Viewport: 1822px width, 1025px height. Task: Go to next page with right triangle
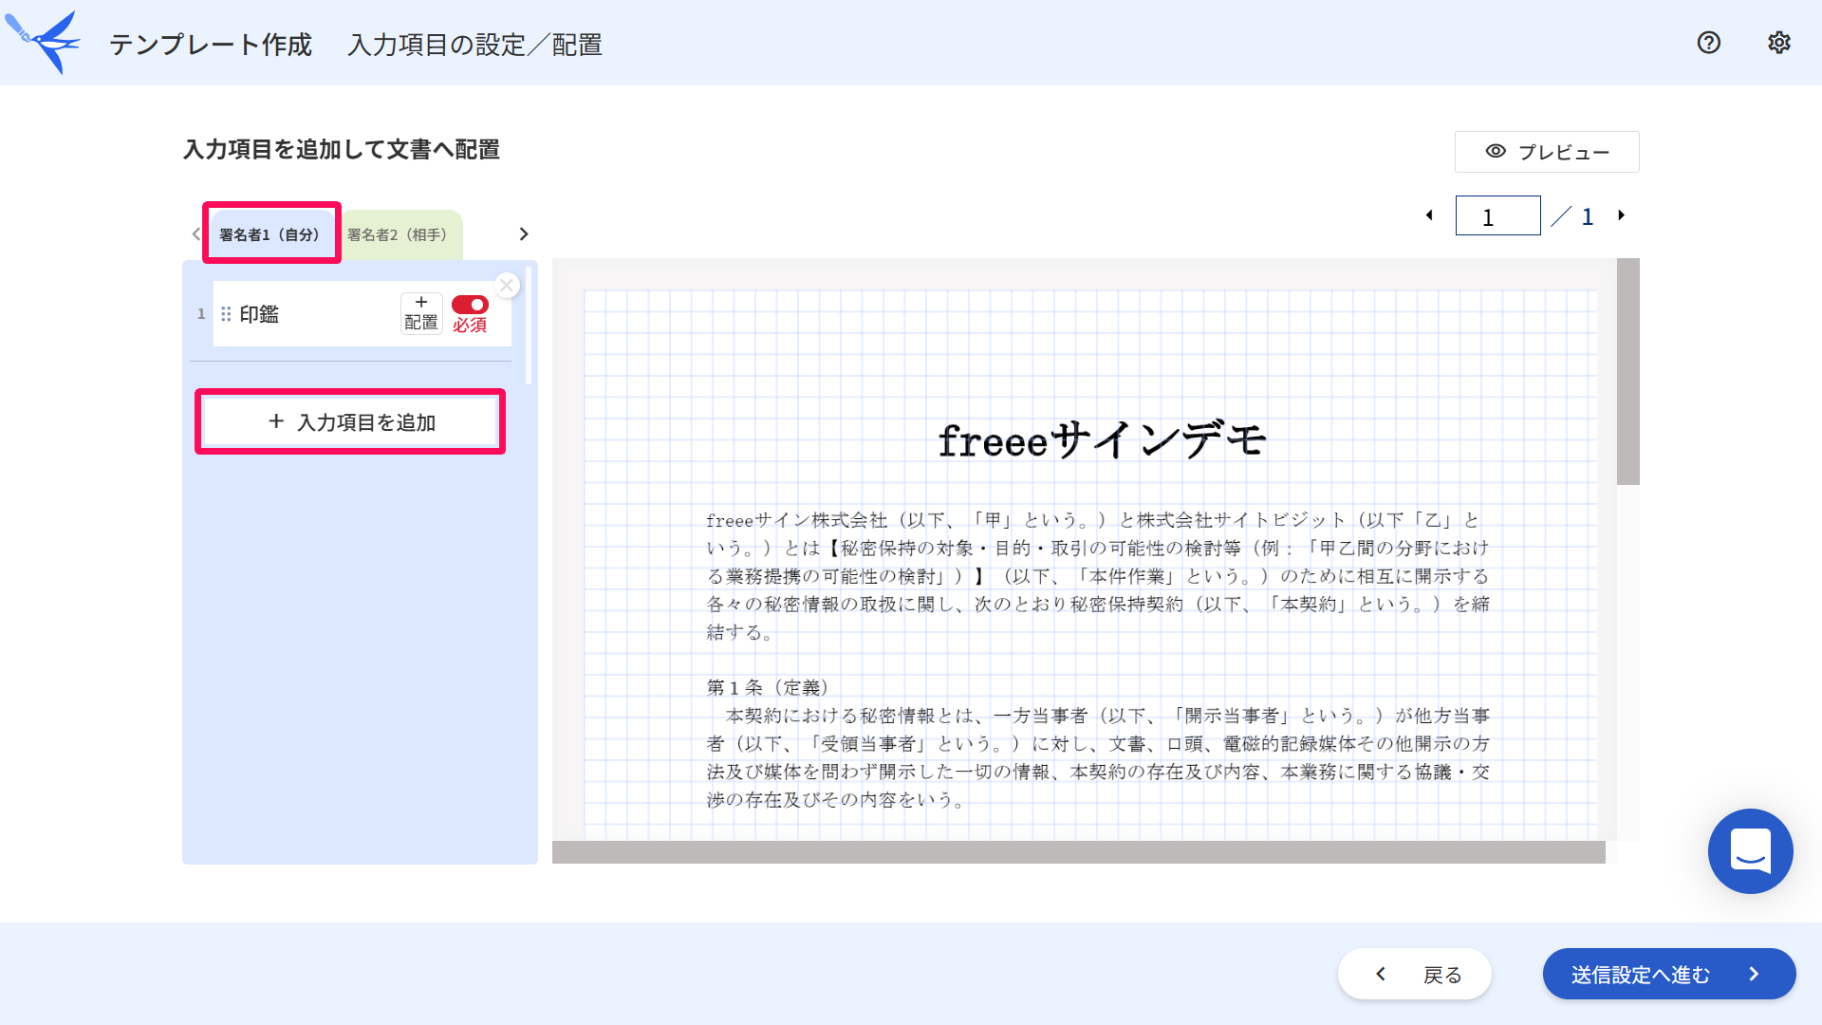pos(1622,215)
